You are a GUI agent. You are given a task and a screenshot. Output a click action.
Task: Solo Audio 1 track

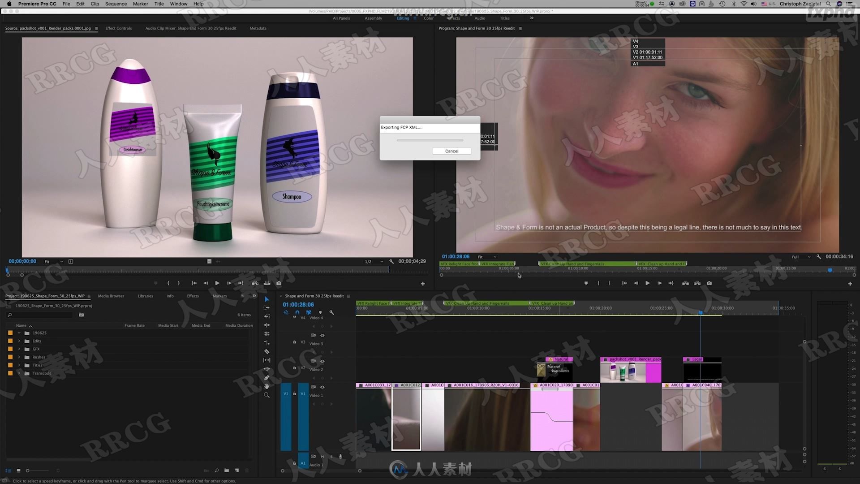(x=331, y=457)
